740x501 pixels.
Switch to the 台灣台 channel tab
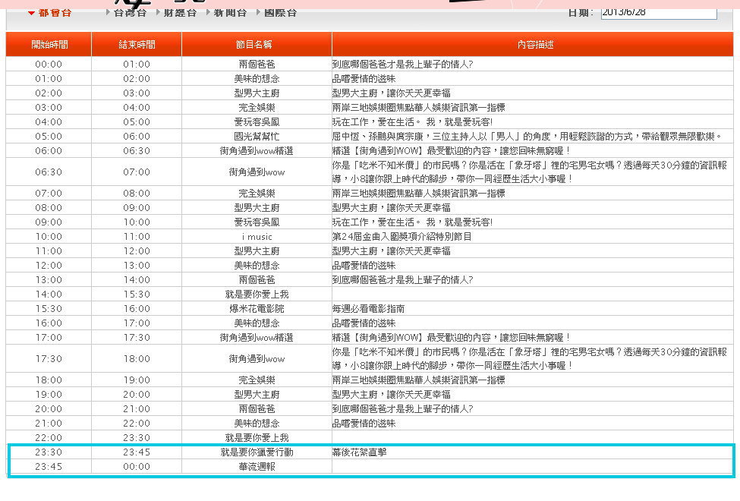pos(130,13)
